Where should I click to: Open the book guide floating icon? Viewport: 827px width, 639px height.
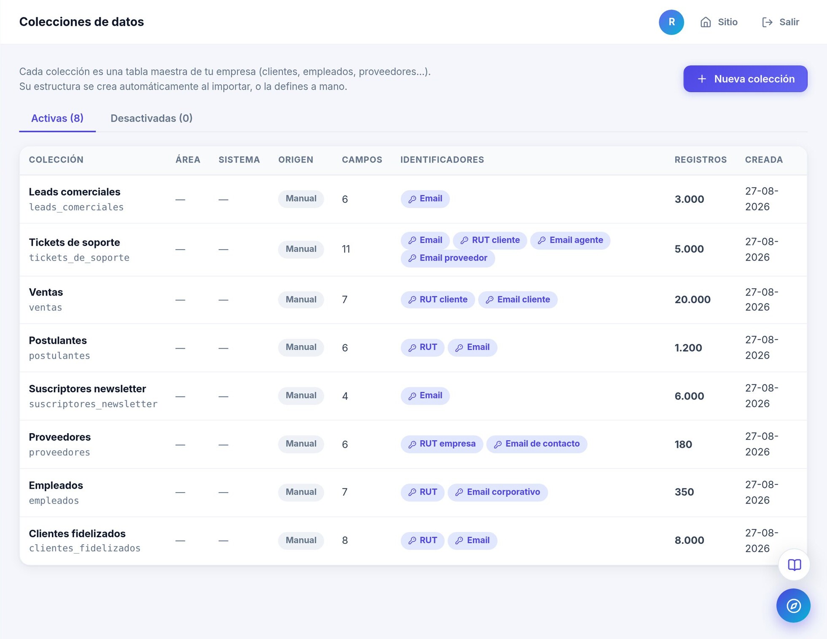794,564
